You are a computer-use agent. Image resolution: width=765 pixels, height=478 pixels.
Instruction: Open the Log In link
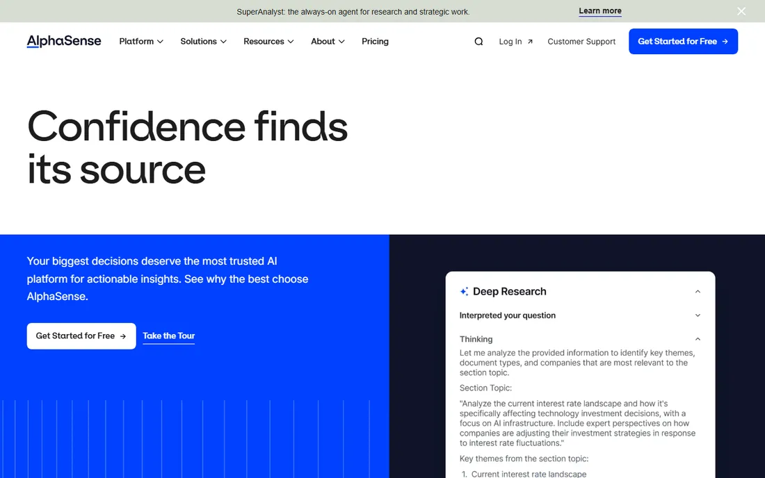pyautogui.click(x=516, y=42)
